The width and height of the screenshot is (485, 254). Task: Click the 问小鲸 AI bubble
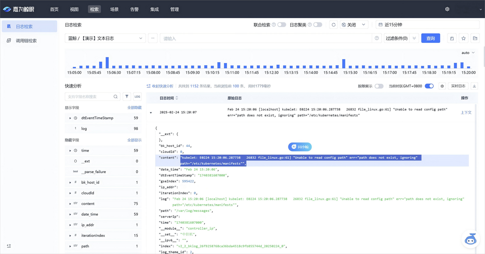300,147
